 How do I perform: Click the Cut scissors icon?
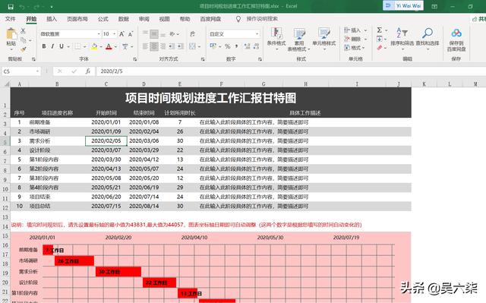pyautogui.click(x=23, y=30)
